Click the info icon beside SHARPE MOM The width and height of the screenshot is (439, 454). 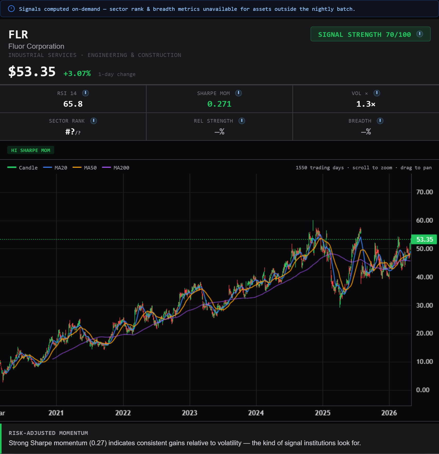[x=239, y=93]
